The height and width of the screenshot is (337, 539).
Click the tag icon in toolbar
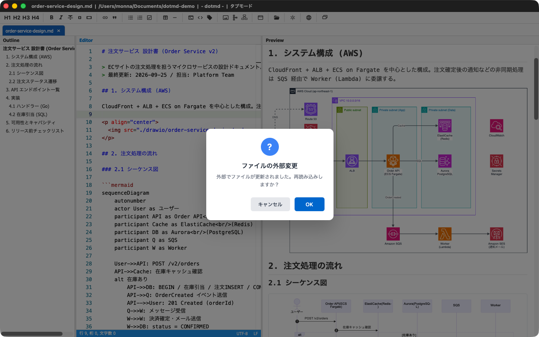click(x=210, y=18)
